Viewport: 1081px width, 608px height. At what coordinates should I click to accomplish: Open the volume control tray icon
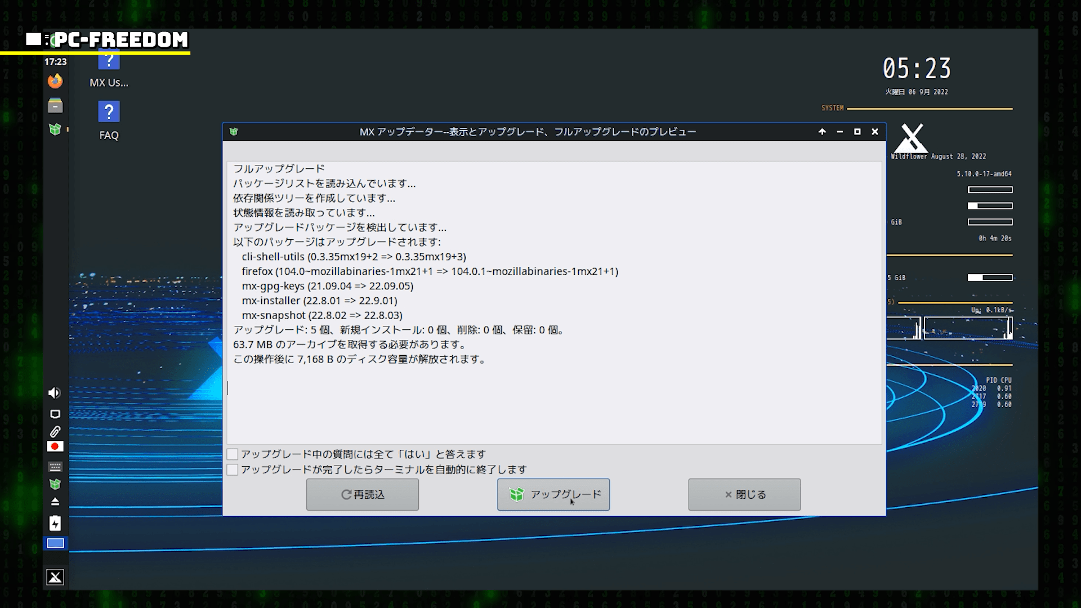pos(55,393)
